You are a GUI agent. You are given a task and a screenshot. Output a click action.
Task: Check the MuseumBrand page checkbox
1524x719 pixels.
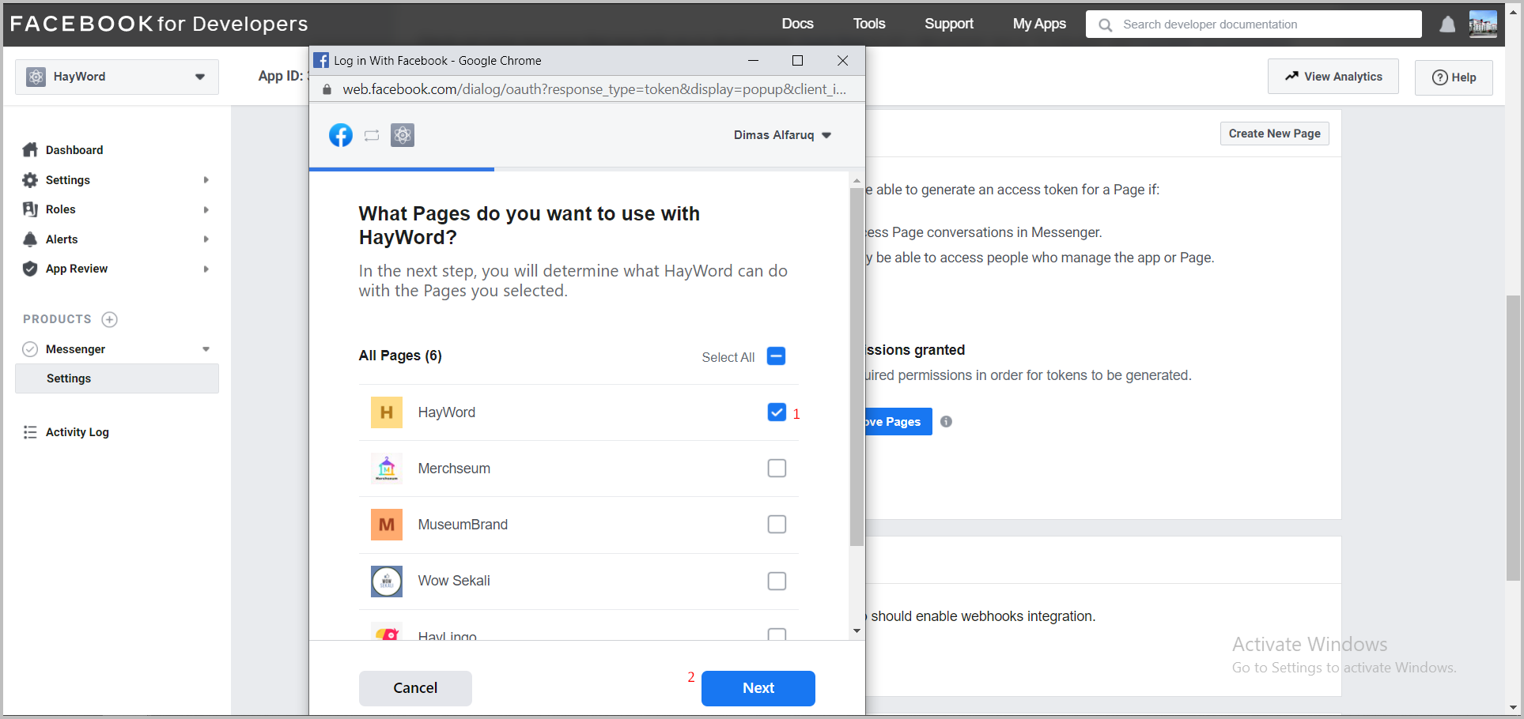point(777,525)
